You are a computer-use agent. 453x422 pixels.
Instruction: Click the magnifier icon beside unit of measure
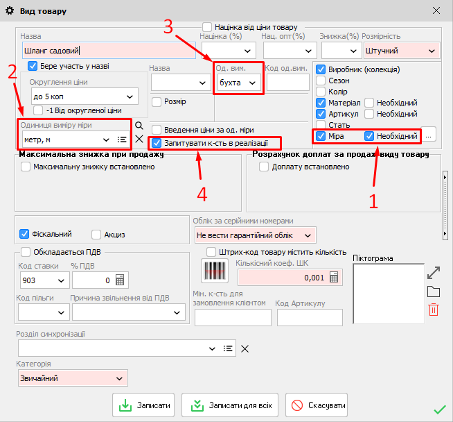[139, 126]
